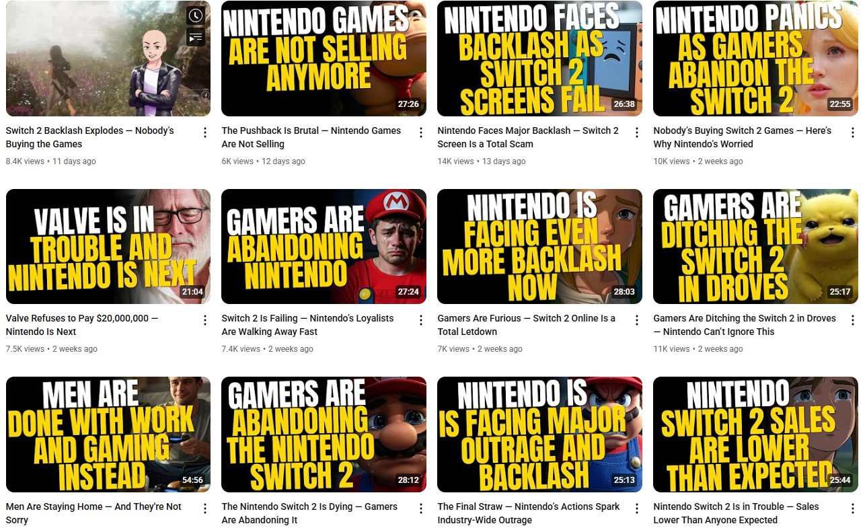867x528 pixels.
Task: Click title 'Gamers Are Ditching the Switch 2 in Droves'
Action: click(x=745, y=325)
